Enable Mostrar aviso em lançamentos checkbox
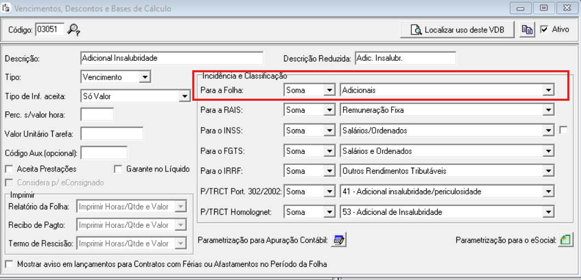 tap(9, 264)
